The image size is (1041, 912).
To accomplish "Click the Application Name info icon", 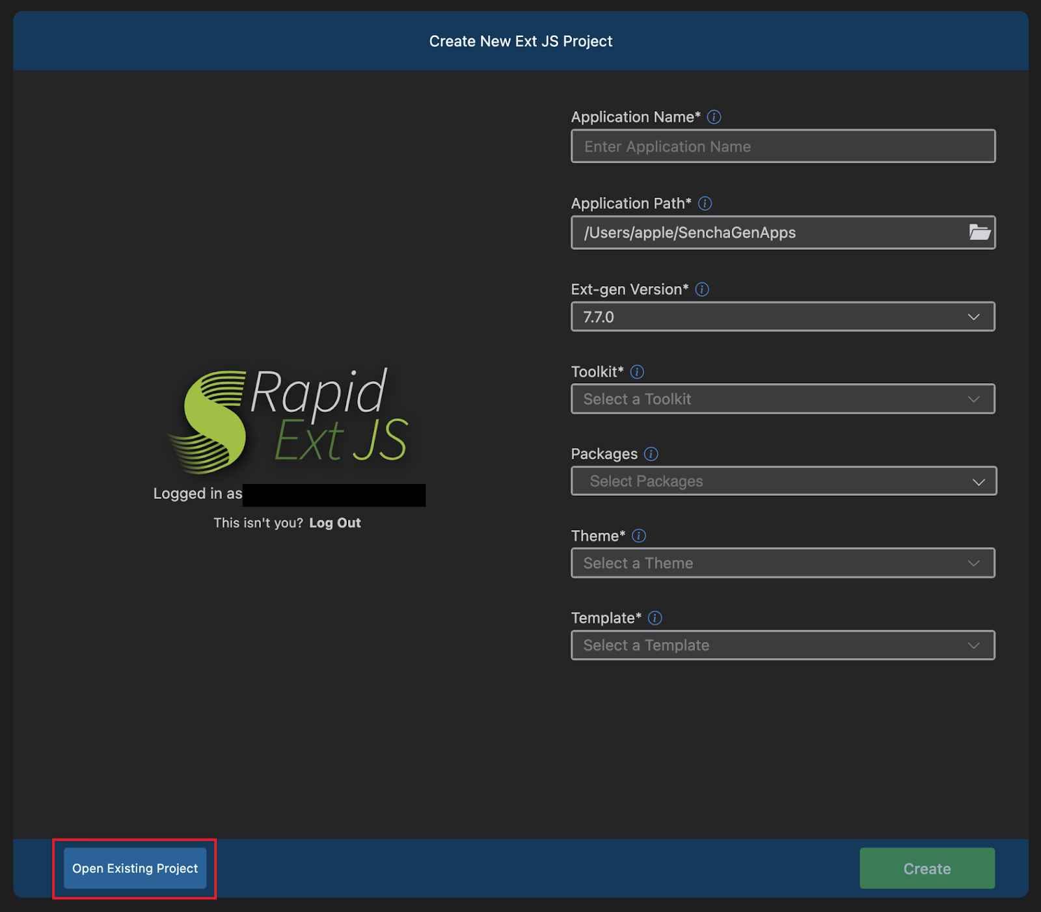I will (714, 117).
